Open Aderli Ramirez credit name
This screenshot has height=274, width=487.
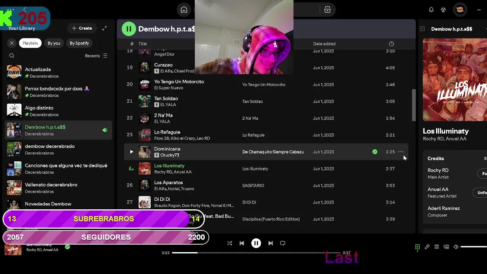444,209
